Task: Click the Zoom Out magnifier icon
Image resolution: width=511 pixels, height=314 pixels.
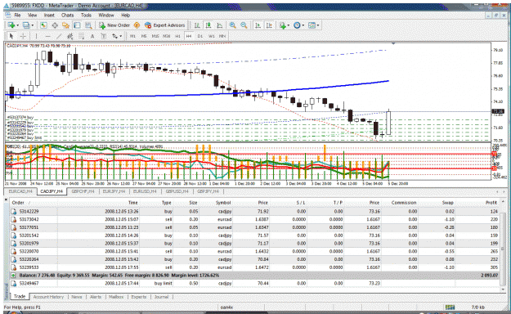Action: pyautogui.click(x=244, y=25)
